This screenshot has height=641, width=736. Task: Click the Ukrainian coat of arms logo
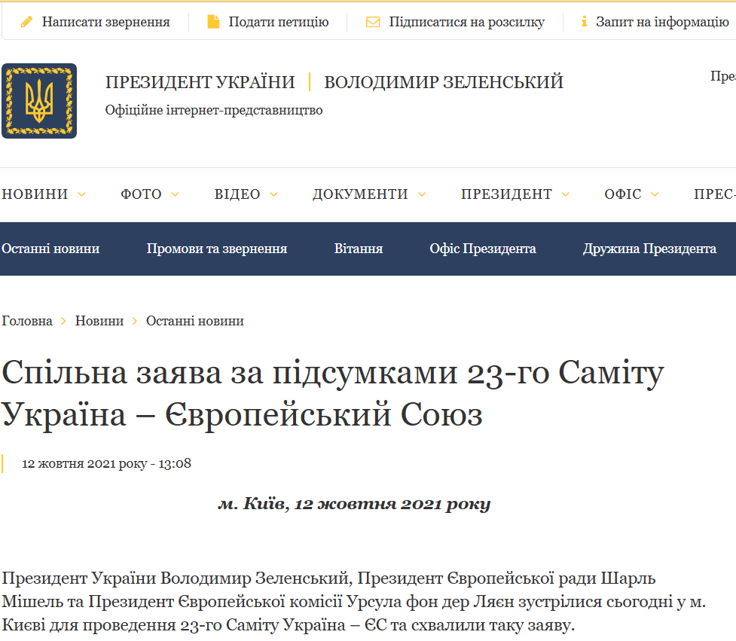click(39, 100)
